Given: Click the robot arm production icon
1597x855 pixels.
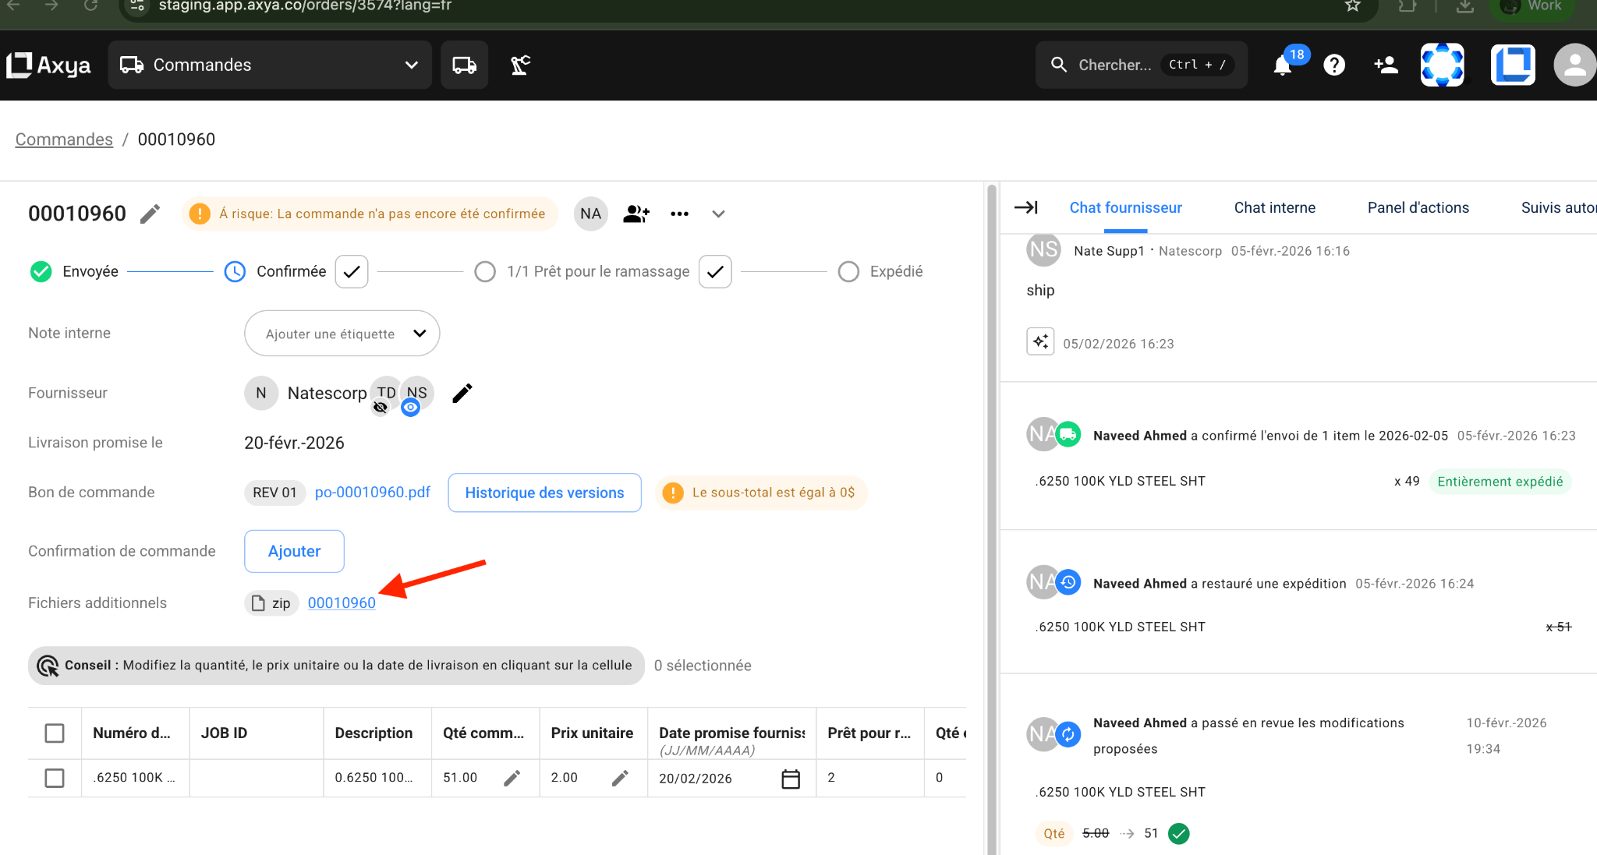Looking at the screenshot, I should point(520,65).
